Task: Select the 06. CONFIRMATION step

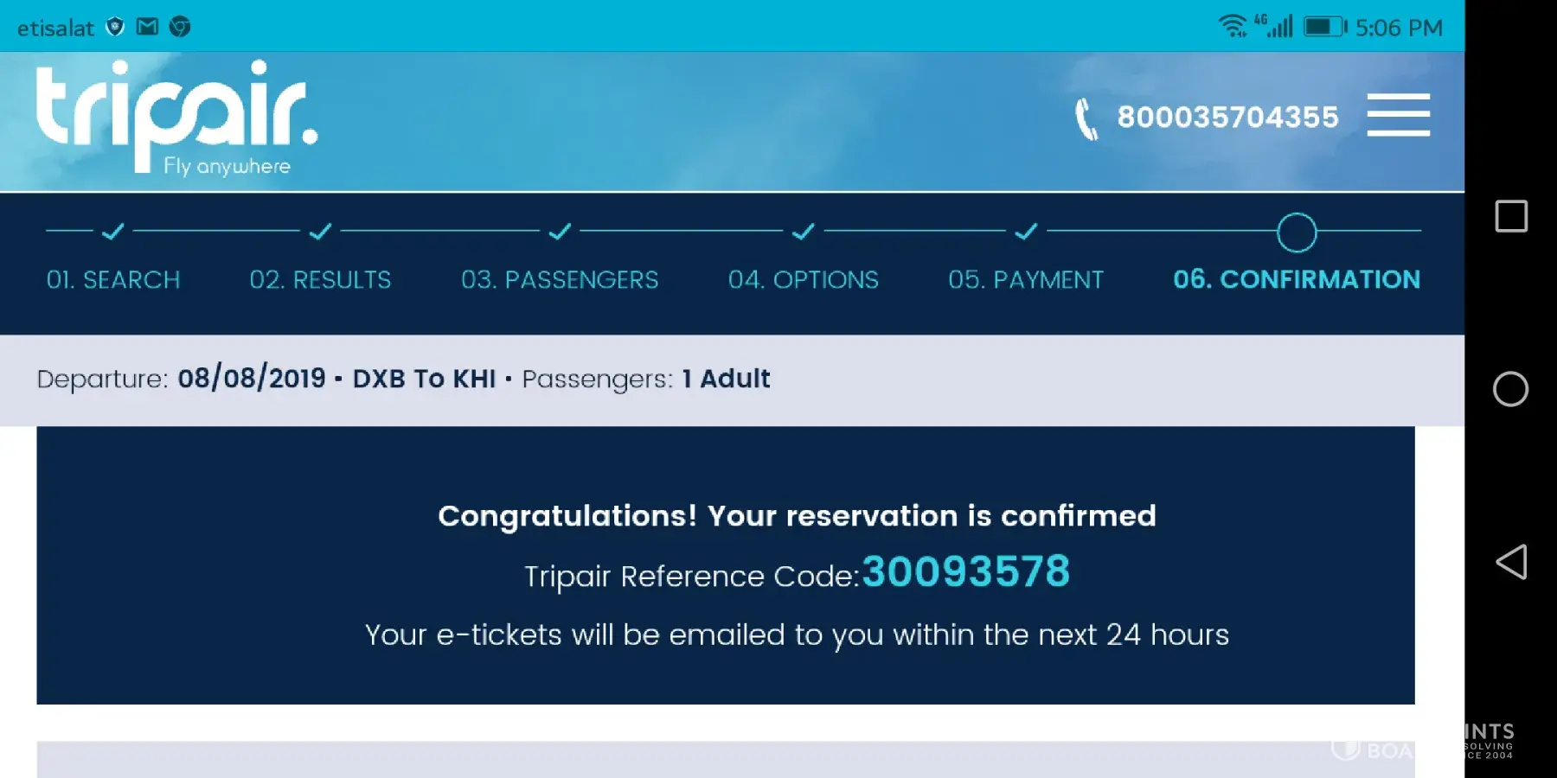Action: click(1296, 279)
